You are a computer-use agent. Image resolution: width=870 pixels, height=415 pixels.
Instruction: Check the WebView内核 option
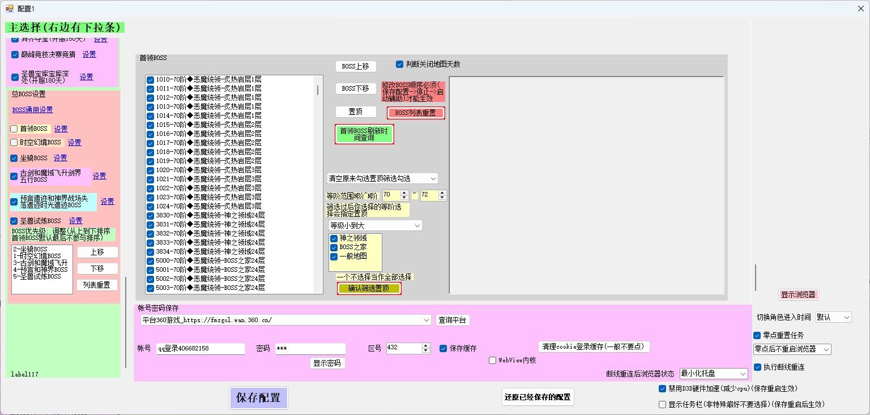(x=492, y=360)
